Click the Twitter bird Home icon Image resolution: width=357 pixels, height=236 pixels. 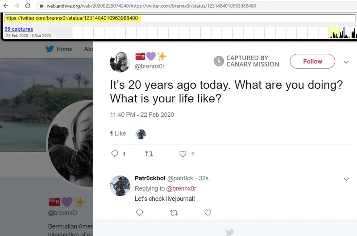[x=50, y=49]
